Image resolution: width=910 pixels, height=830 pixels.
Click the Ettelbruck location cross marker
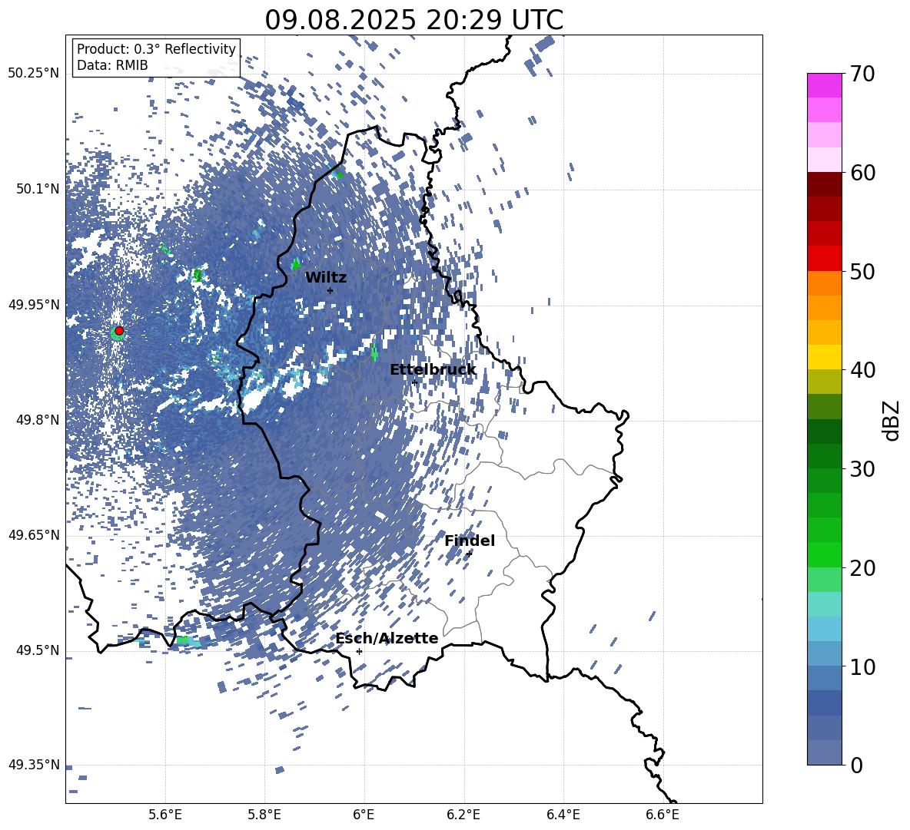click(414, 382)
